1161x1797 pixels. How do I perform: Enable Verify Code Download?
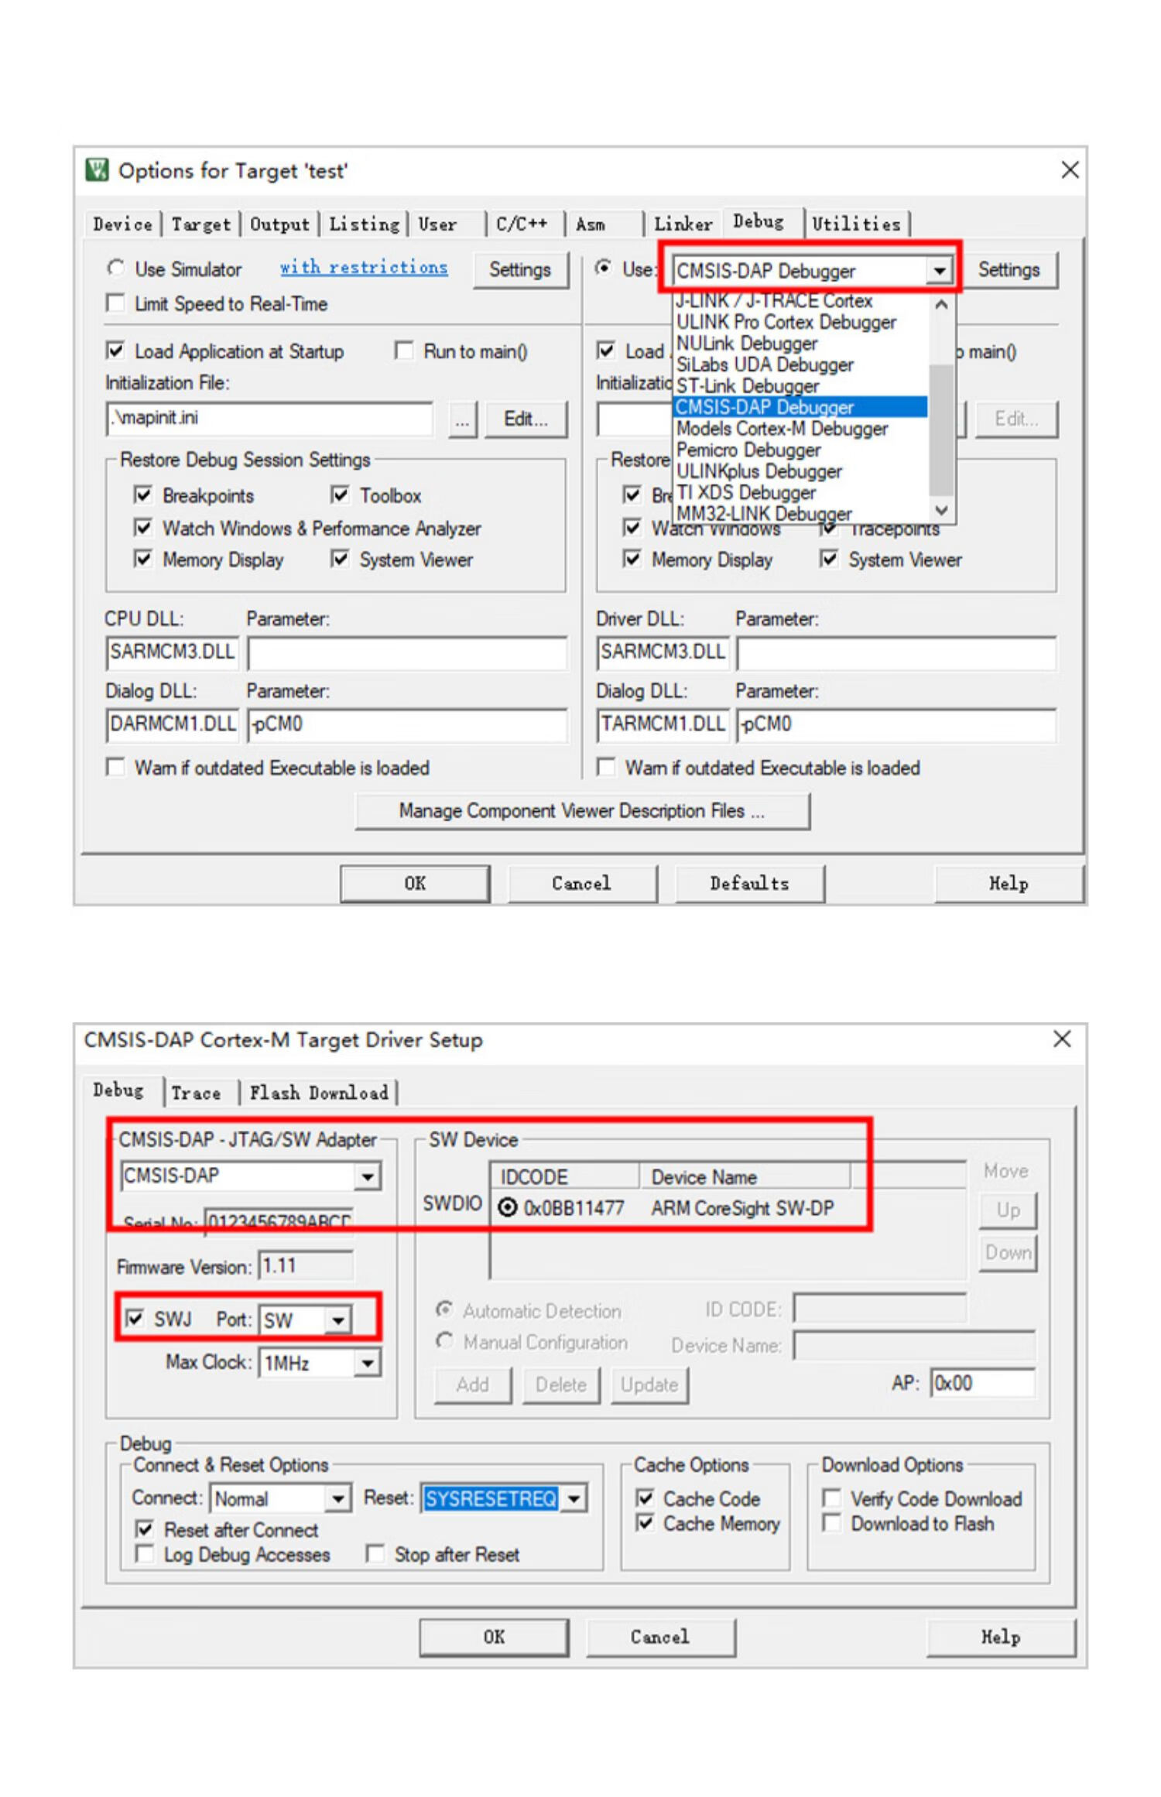point(831,1498)
